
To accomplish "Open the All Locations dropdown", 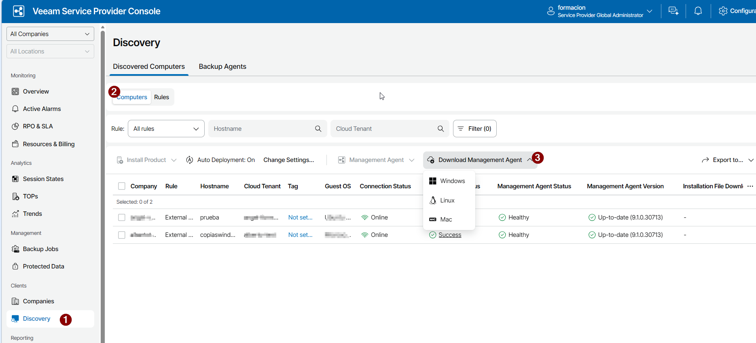I will (50, 51).
